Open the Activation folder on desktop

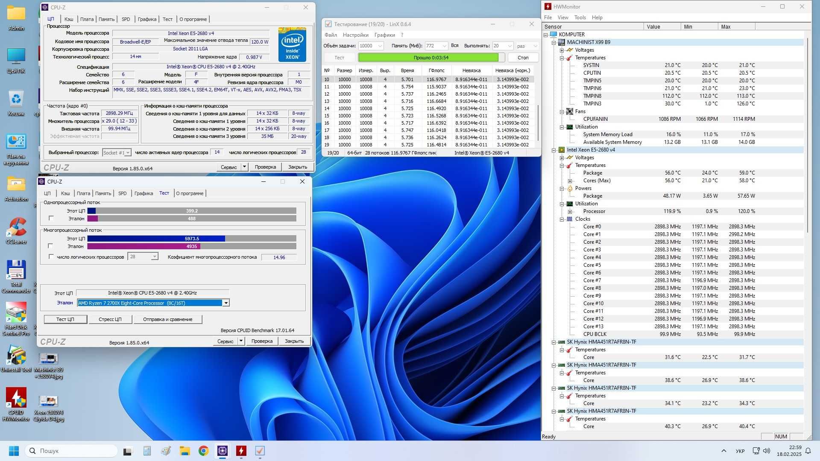click(16, 188)
